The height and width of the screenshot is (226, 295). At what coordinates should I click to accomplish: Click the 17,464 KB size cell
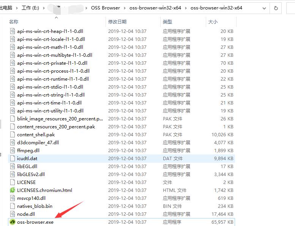point(222,214)
